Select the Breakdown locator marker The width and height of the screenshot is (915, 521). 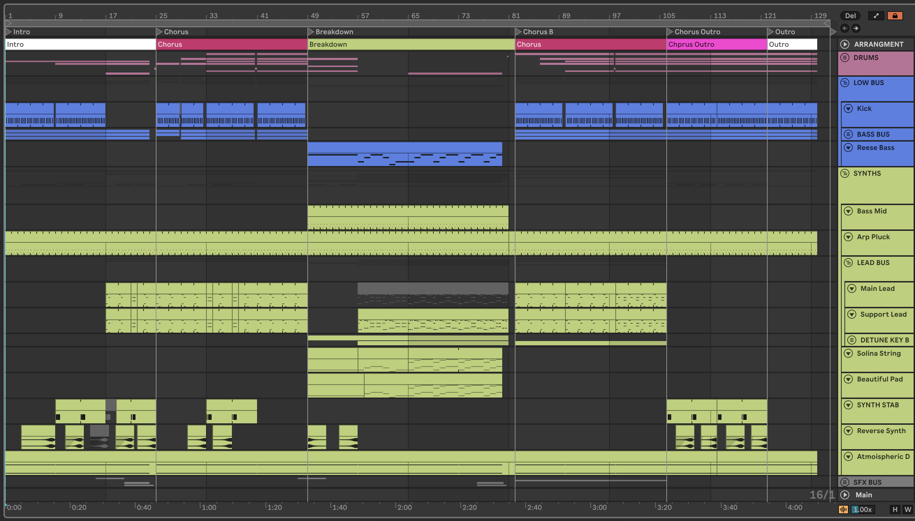(x=311, y=32)
